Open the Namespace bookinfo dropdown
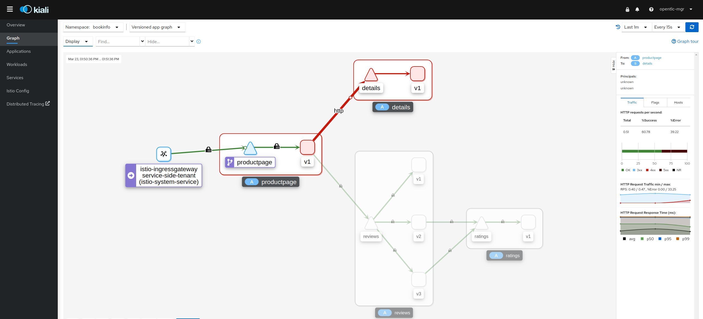 93,27
